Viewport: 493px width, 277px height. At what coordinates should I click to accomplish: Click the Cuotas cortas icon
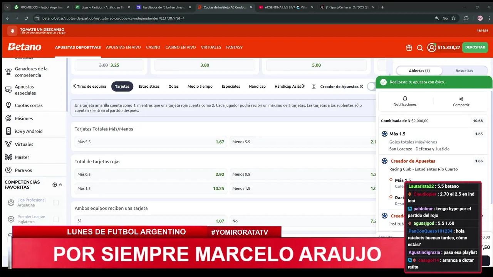(8, 105)
